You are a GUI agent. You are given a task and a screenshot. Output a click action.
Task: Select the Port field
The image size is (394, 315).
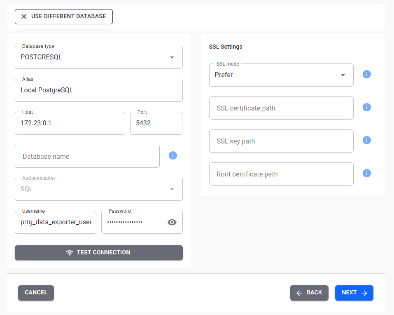coord(156,123)
